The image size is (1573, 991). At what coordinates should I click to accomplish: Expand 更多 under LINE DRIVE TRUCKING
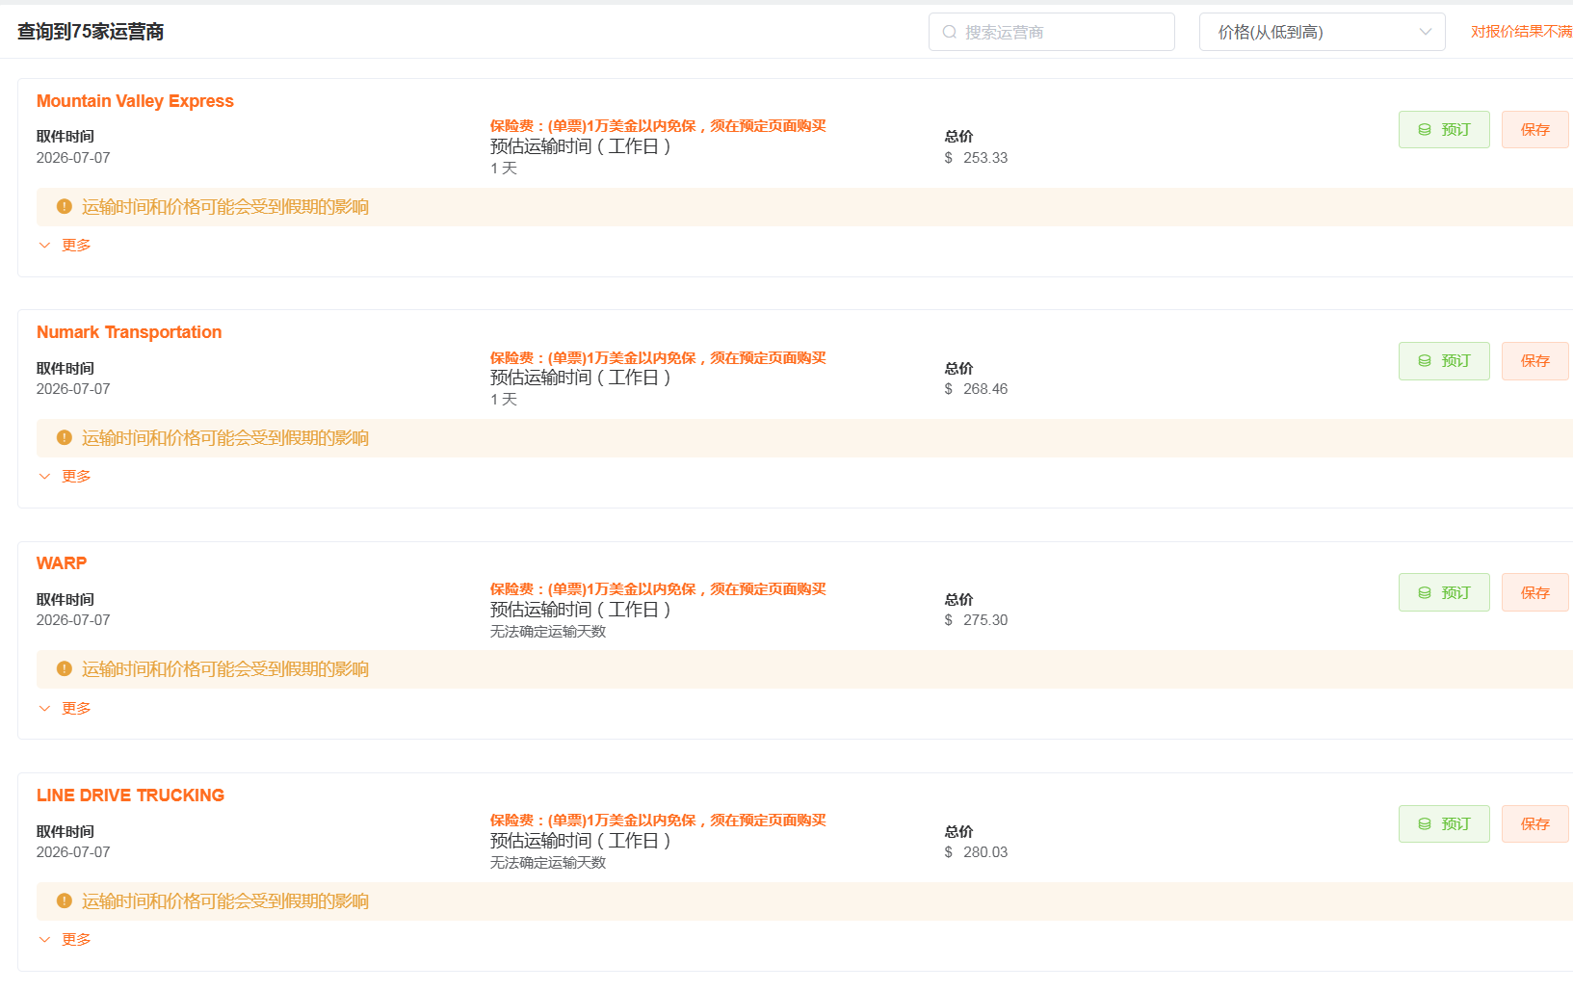coord(76,940)
